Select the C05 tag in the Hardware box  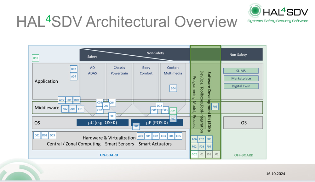coord(178,136)
